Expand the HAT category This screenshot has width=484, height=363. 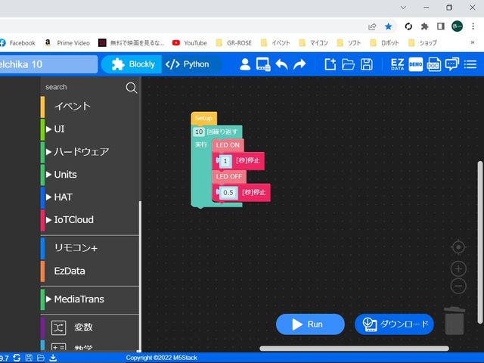pyautogui.click(x=89, y=197)
